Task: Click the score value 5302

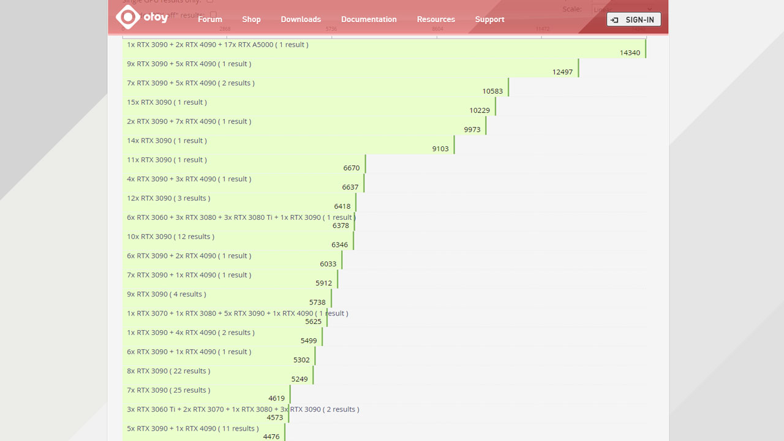Action: point(301,360)
